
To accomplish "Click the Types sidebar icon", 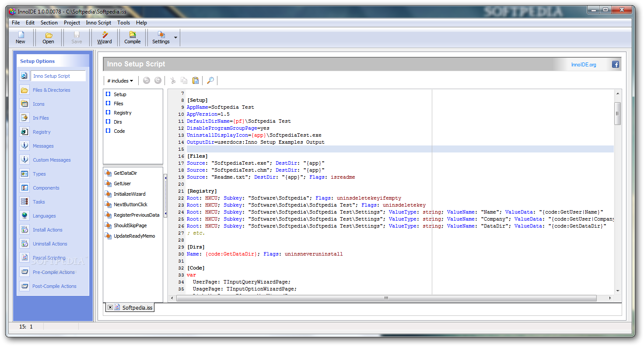I will pyautogui.click(x=24, y=174).
